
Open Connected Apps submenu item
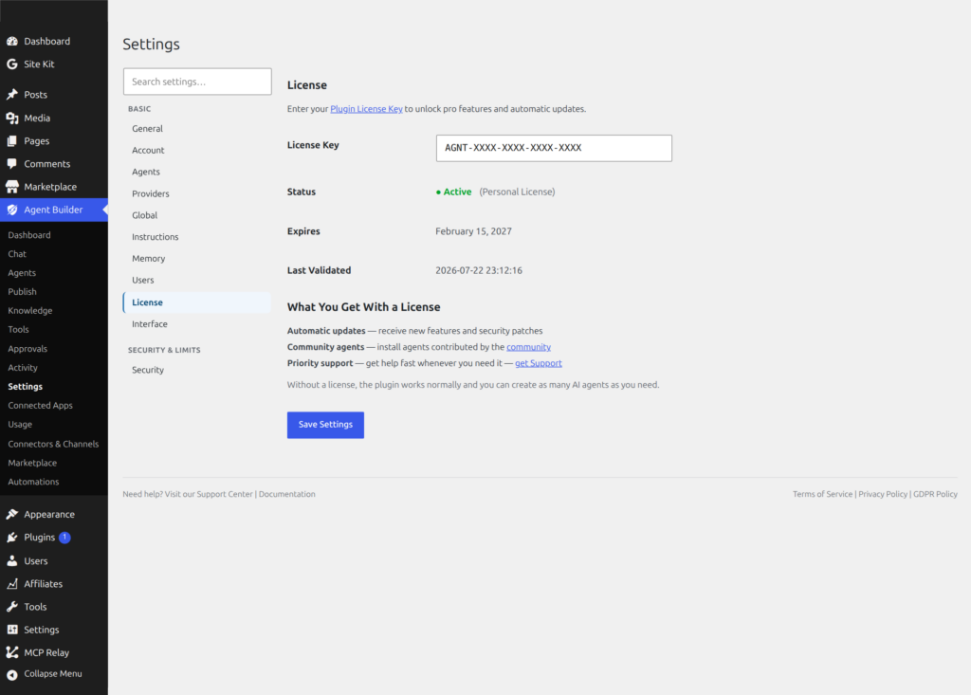(x=40, y=406)
